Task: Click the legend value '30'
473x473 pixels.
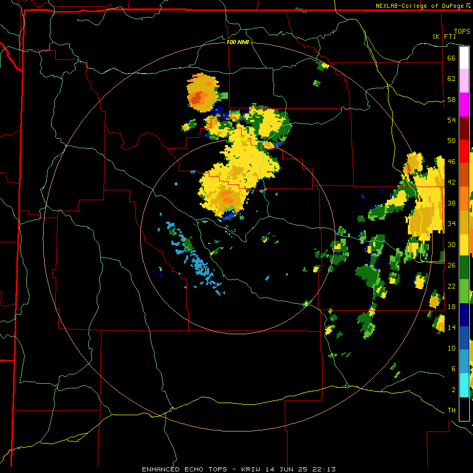Action: coord(451,244)
